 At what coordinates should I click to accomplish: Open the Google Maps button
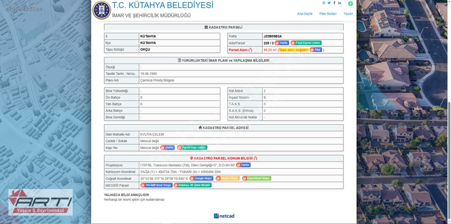(x=201, y=178)
